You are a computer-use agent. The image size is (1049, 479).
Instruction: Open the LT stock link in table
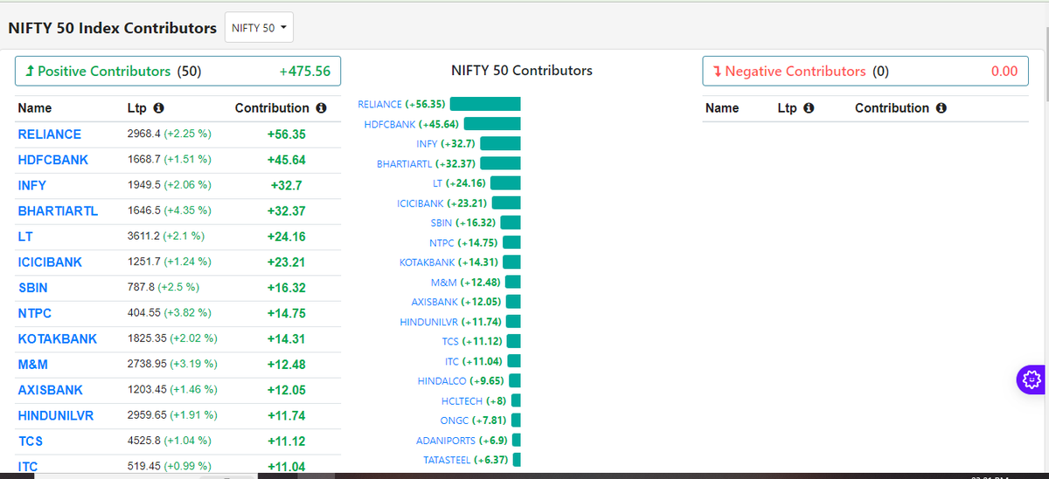(x=25, y=236)
